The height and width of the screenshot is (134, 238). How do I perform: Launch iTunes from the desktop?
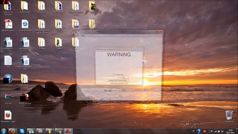coord(8,80)
